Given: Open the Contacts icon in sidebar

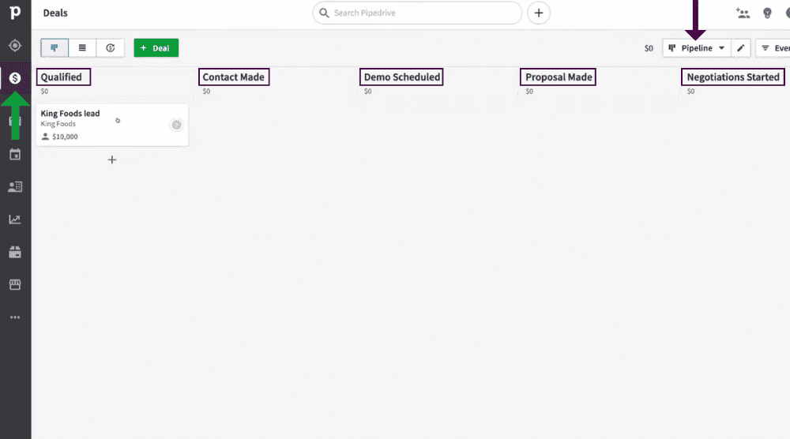Looking at the screenshot, I should [15, 187].
